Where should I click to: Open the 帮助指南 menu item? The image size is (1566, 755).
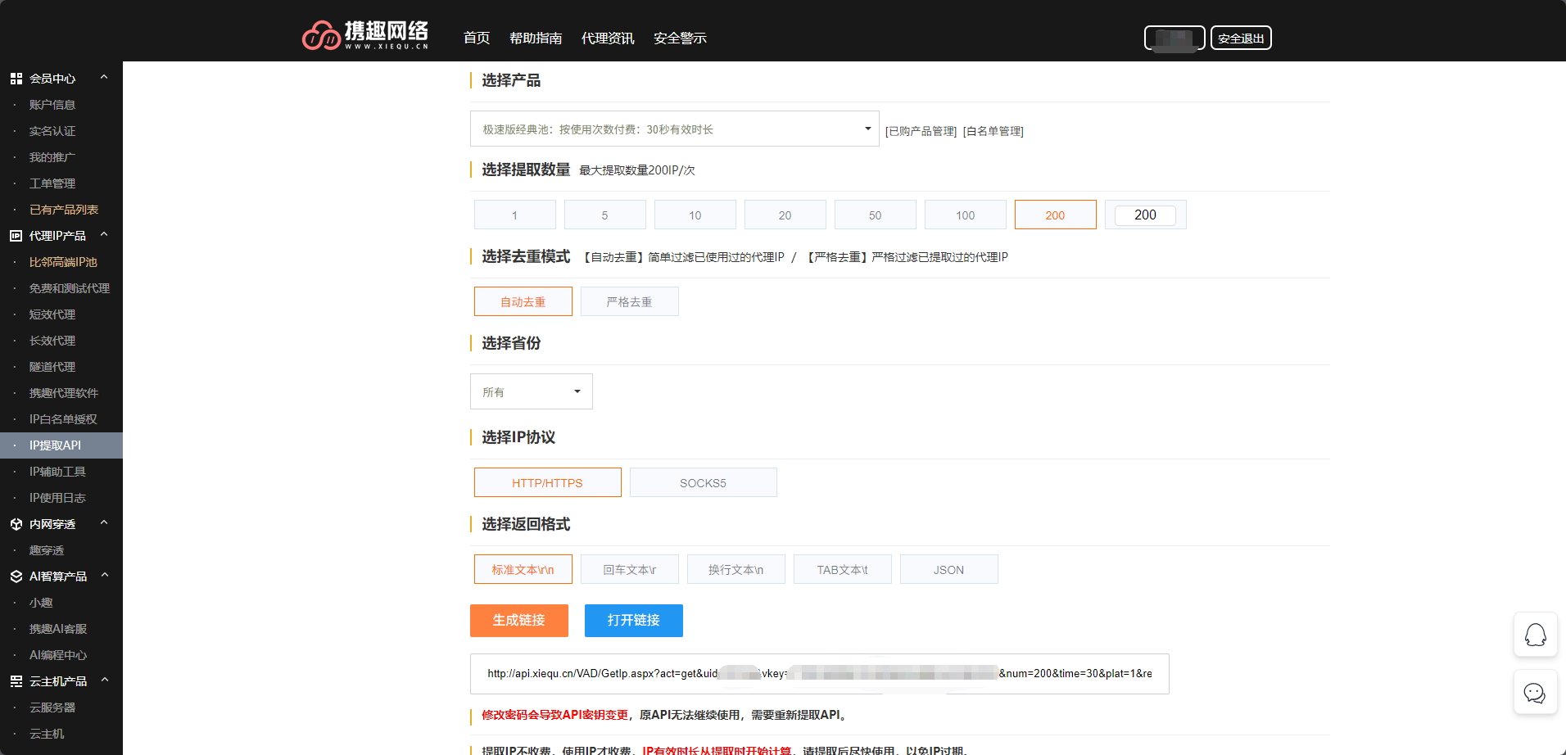[x=536, y=38]
